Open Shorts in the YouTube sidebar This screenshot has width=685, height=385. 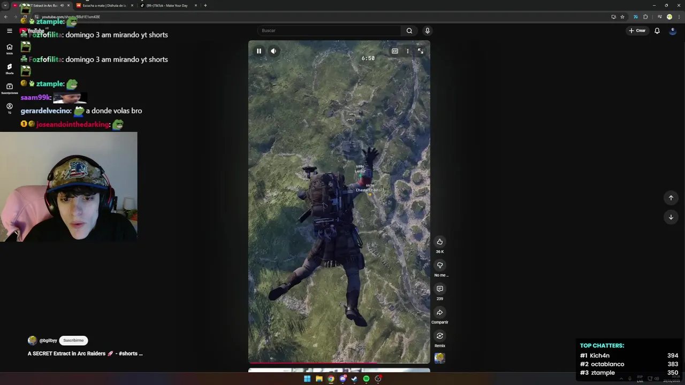tap(10, 69)
